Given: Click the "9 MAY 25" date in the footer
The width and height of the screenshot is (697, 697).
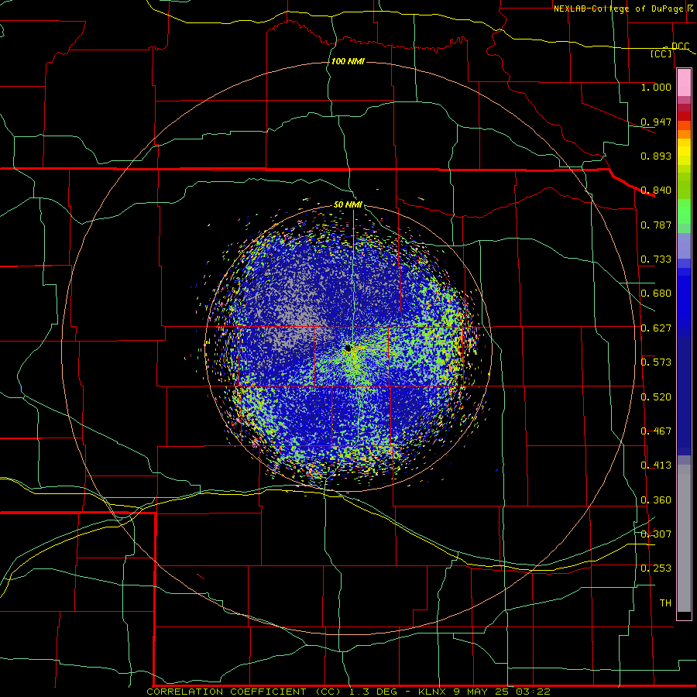Looking at the screenshot, I should pos(480,692).
